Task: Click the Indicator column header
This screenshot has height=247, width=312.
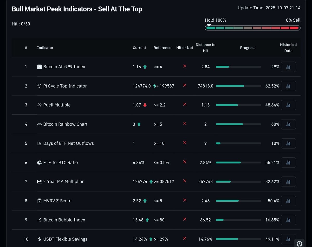Action: pos(45,48)
